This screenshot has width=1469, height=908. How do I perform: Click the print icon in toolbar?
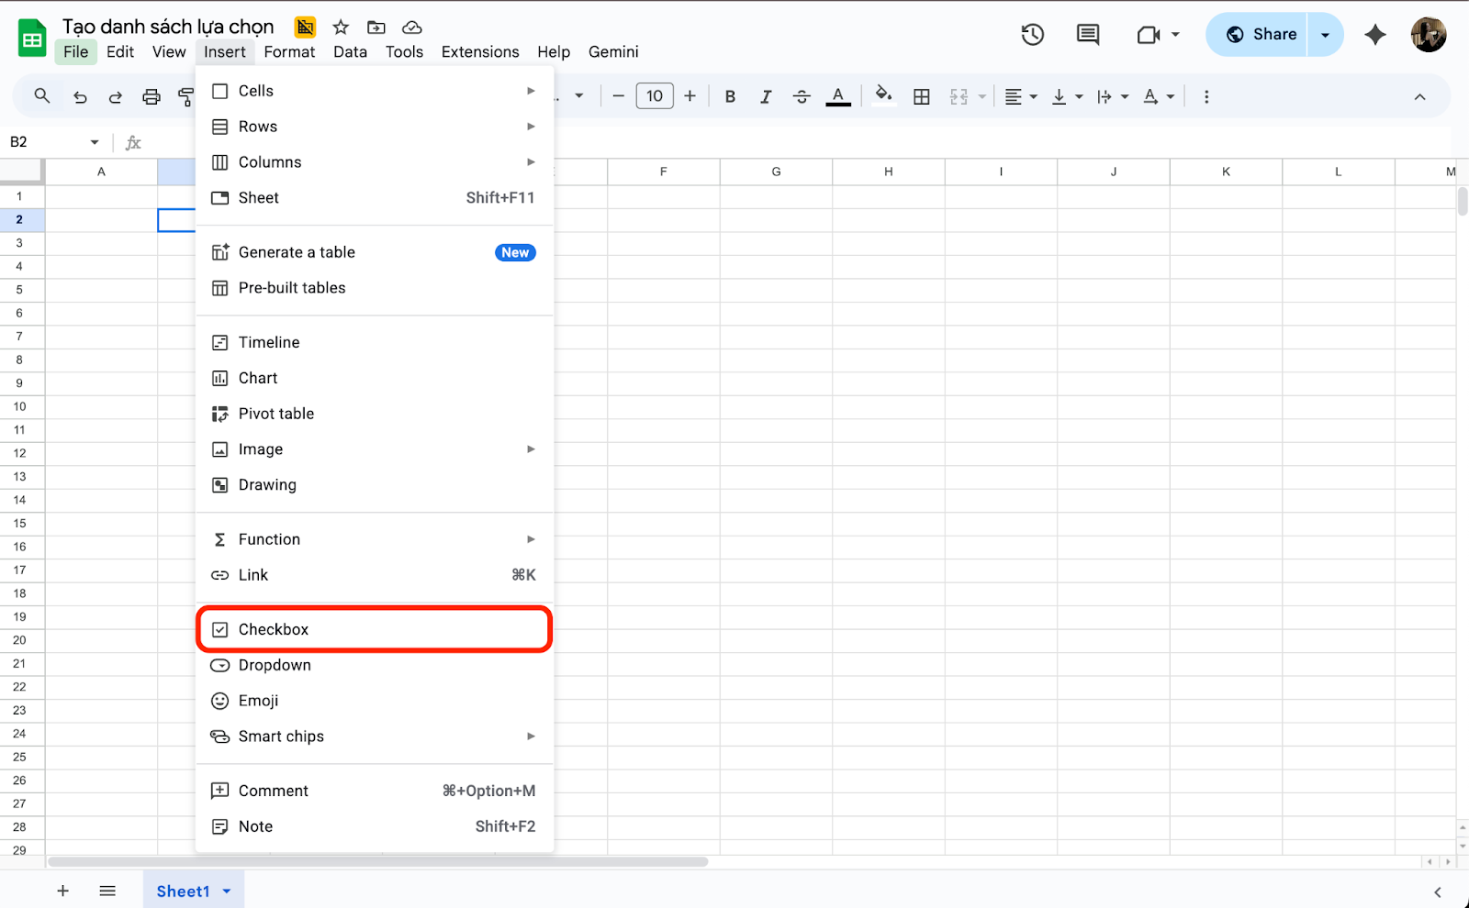pyautogui.click(x=151, y=96)
